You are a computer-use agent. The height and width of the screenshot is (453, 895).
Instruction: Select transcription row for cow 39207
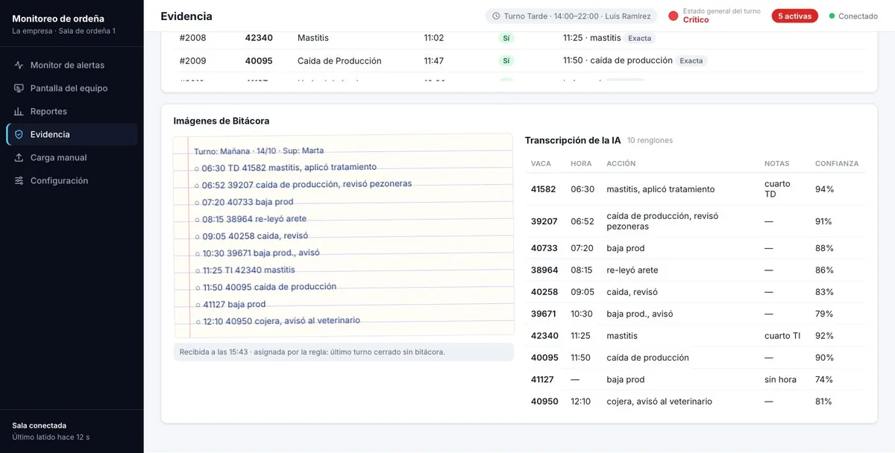[x=695, y=221]
